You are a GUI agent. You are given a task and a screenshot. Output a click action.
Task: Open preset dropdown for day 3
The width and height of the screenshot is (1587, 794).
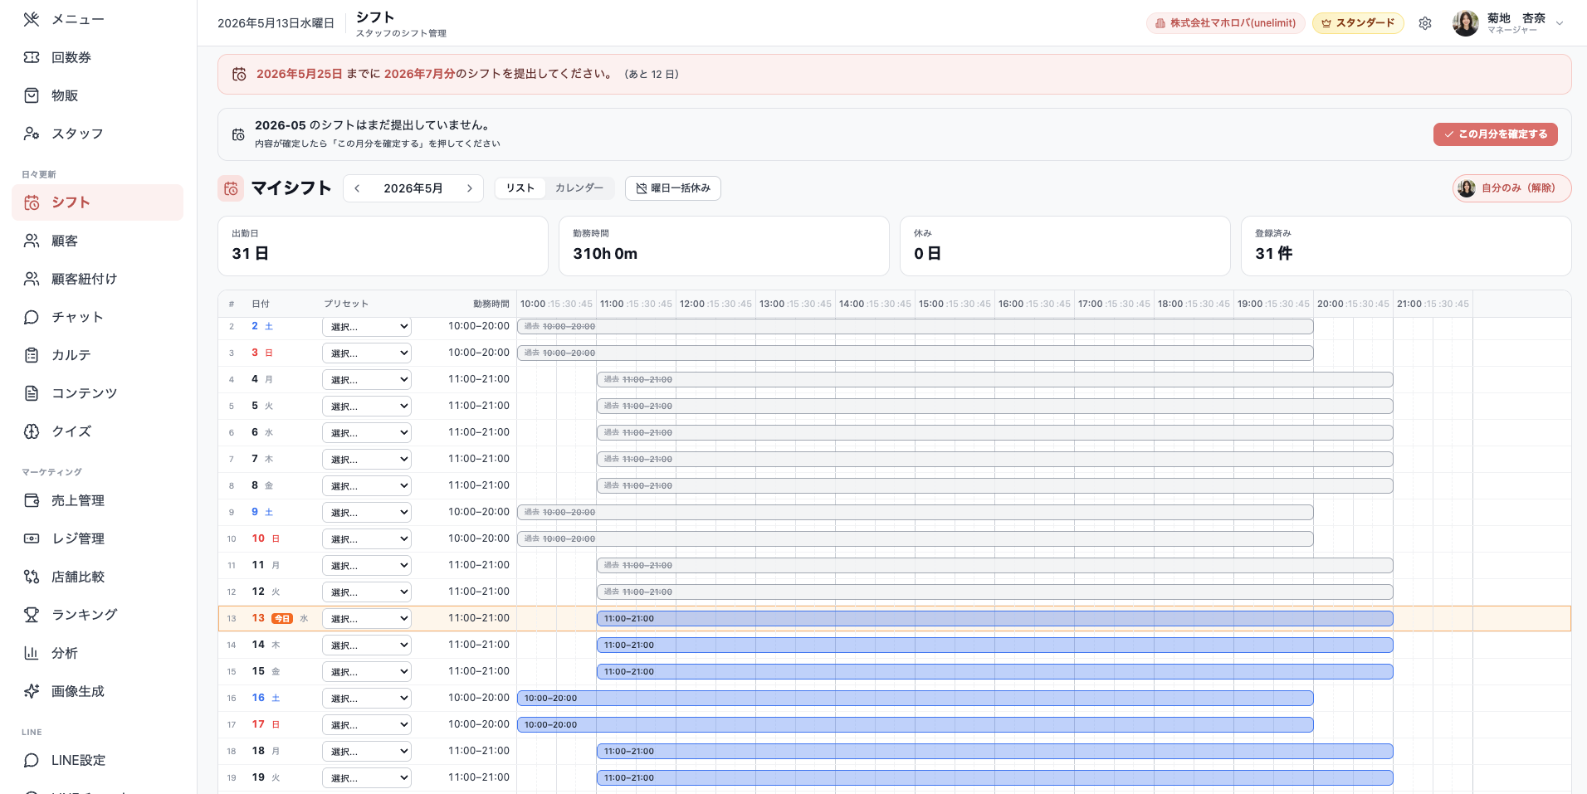coord(367,353)
